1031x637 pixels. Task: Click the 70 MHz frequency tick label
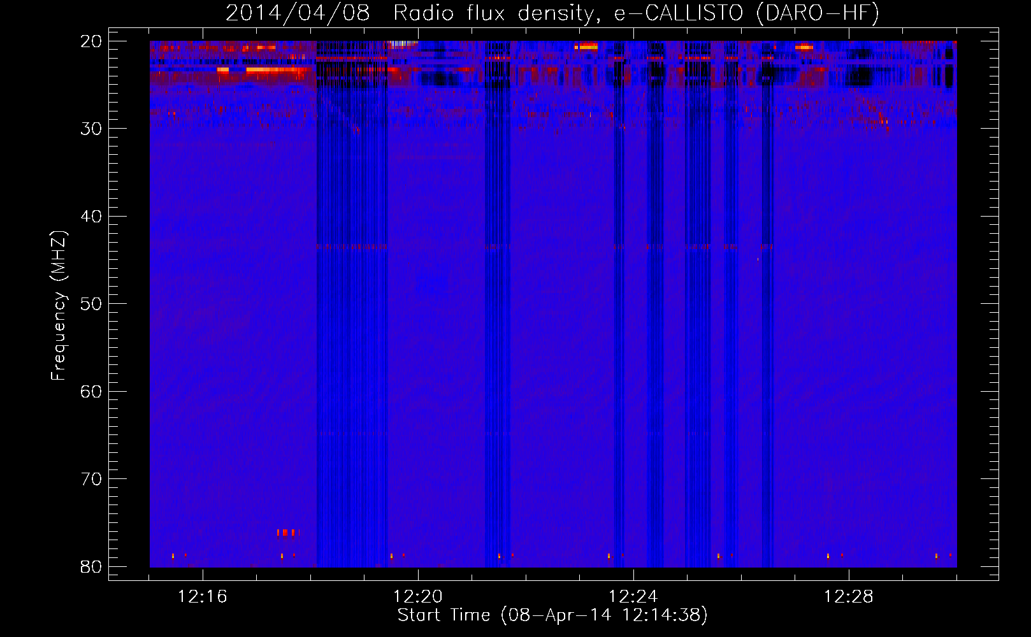click(91, 479)
